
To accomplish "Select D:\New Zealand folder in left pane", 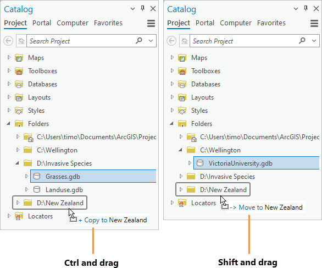I will tap(49, 203).
